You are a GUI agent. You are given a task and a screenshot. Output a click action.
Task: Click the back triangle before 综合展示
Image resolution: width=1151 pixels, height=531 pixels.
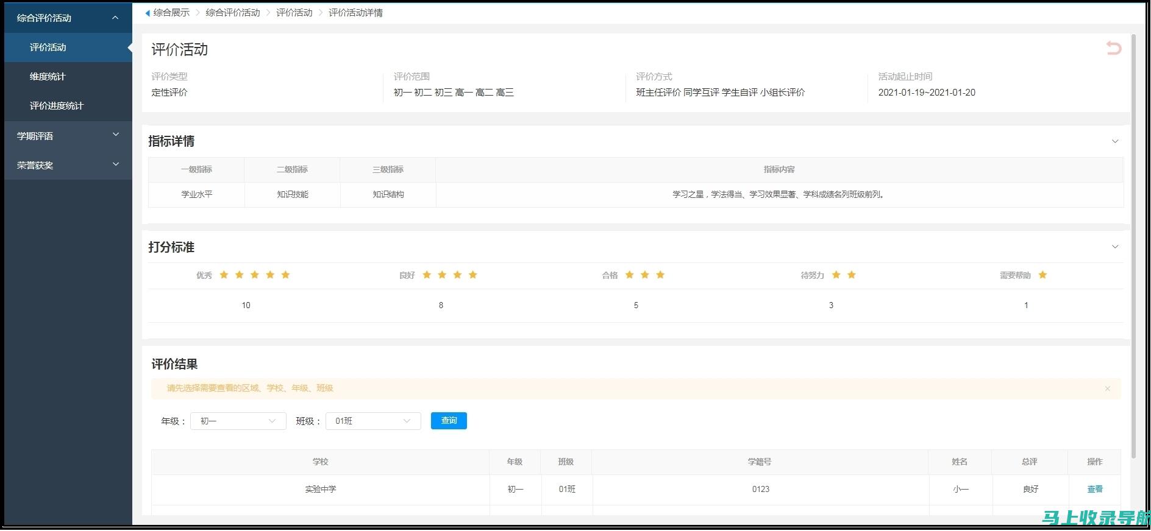point(148,13)
